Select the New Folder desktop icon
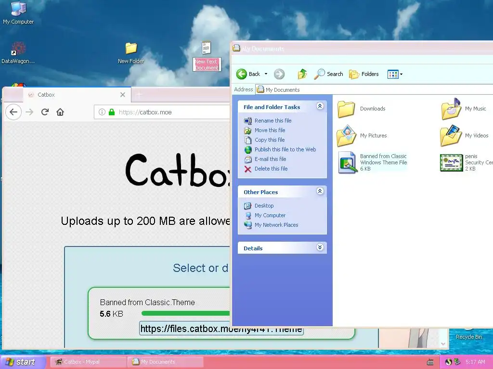The image size is (493, 369). 131,53
